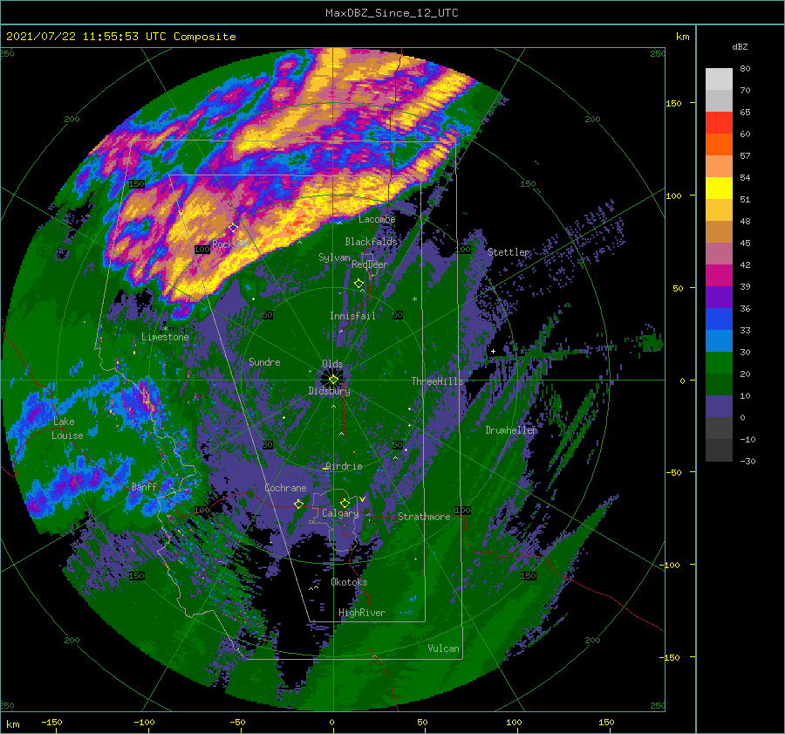Click the RedDeer city label

370,264
